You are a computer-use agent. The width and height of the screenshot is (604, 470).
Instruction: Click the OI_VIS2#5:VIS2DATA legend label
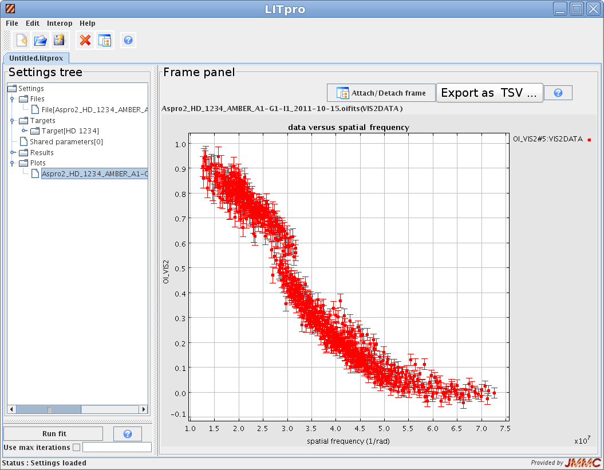click(547, 139)
